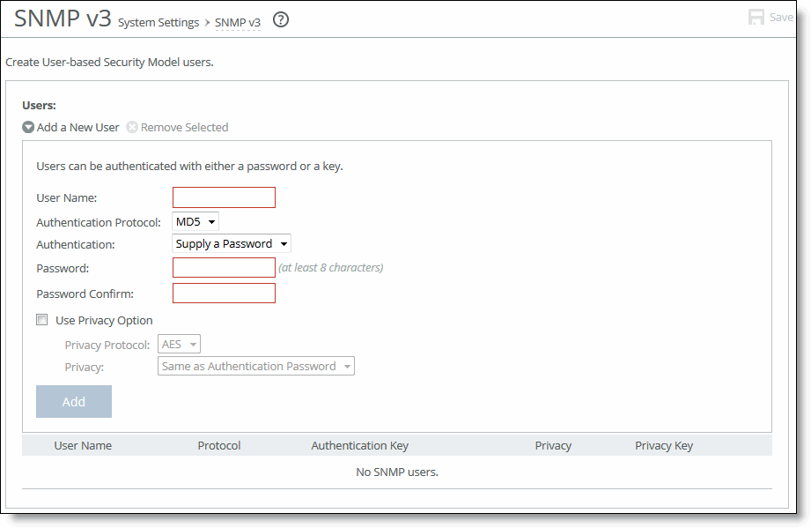Click the User Name input field
811x528 pixels.
[224, 197]
